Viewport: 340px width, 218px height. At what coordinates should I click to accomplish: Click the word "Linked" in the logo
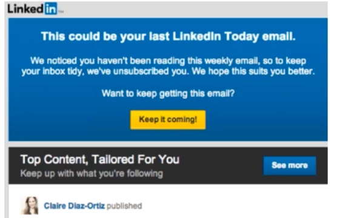pos(25,9)
